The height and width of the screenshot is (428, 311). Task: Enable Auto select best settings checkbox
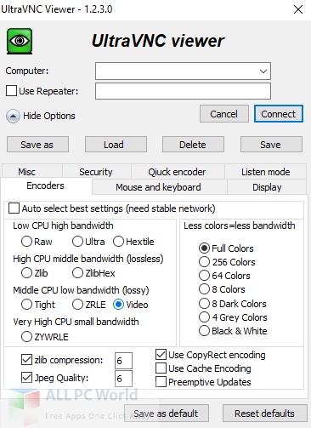click(14, 208)
